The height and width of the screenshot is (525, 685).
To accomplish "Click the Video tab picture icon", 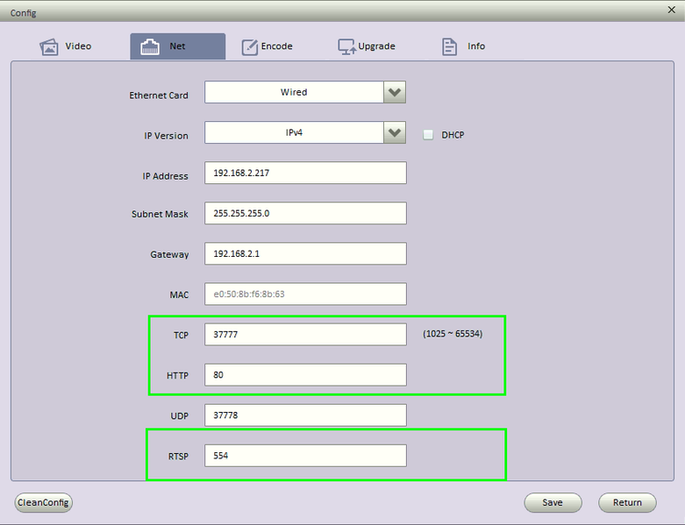I will (49, 46).
